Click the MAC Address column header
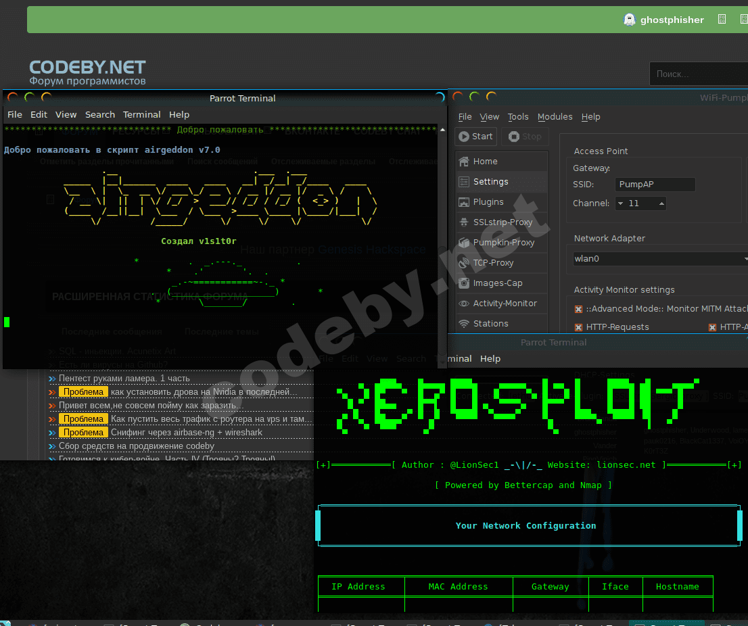The height and width of the screenshot is (626, 748). click(x=458, y=587)
